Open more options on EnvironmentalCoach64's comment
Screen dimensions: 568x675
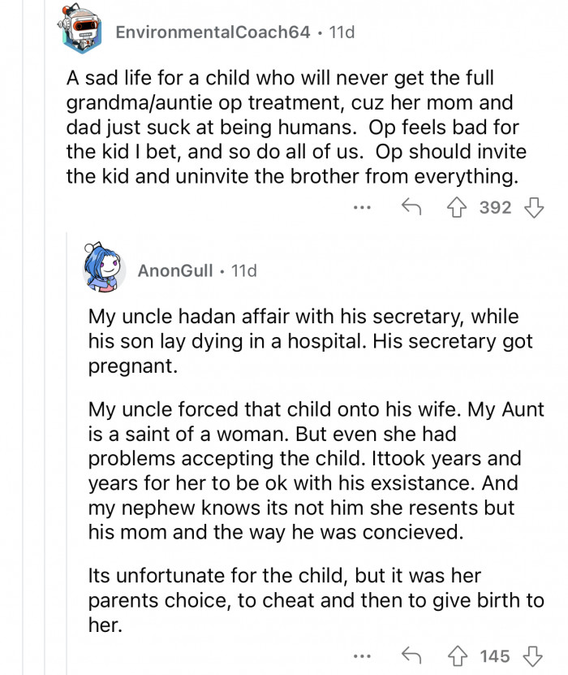362,207
